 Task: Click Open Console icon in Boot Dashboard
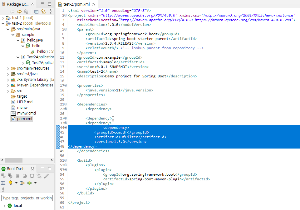click(x=32, y=176)
